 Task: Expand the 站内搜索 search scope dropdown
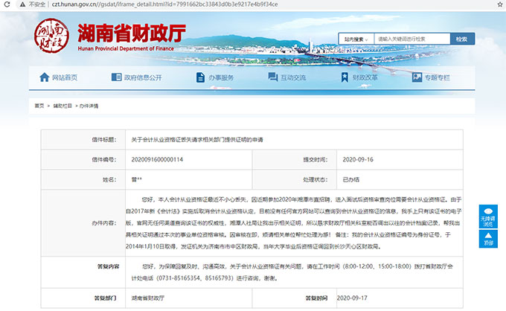click(x=356, y=39)
